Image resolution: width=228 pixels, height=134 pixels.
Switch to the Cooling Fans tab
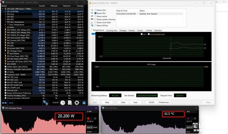coord(112,31)
